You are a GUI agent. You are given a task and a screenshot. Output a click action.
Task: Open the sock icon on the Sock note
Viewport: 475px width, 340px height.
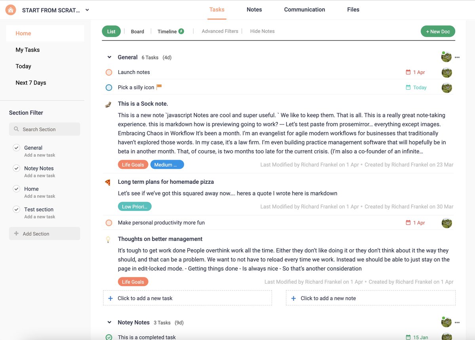click(x=108, y=104)
